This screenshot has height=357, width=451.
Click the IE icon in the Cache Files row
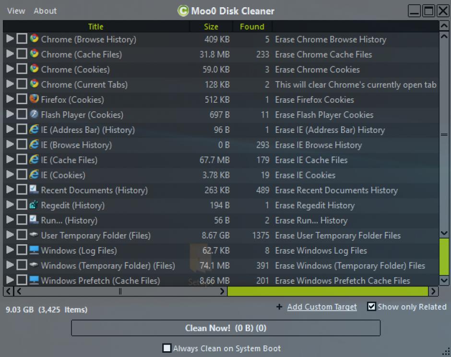34,159
